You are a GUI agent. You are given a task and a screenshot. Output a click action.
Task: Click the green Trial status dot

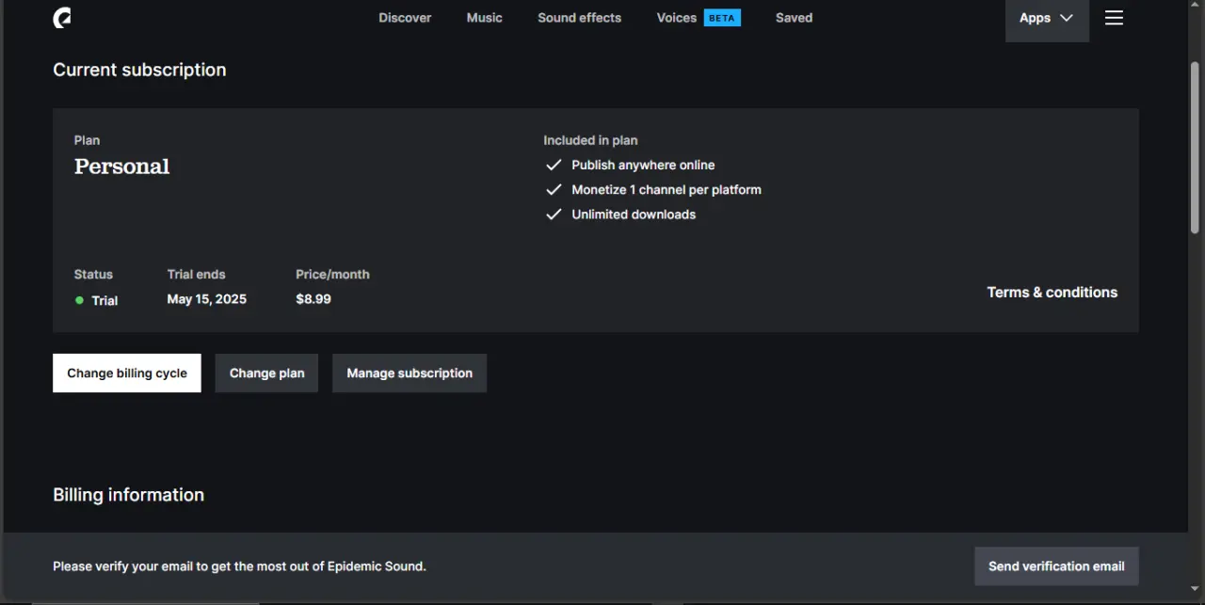(x=79, y=300)
